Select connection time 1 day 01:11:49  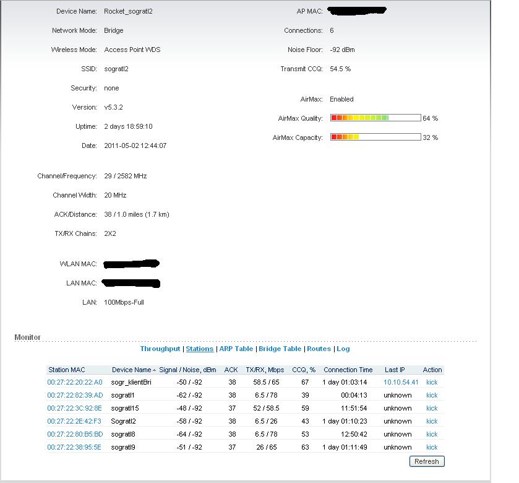tap(345, 447)
